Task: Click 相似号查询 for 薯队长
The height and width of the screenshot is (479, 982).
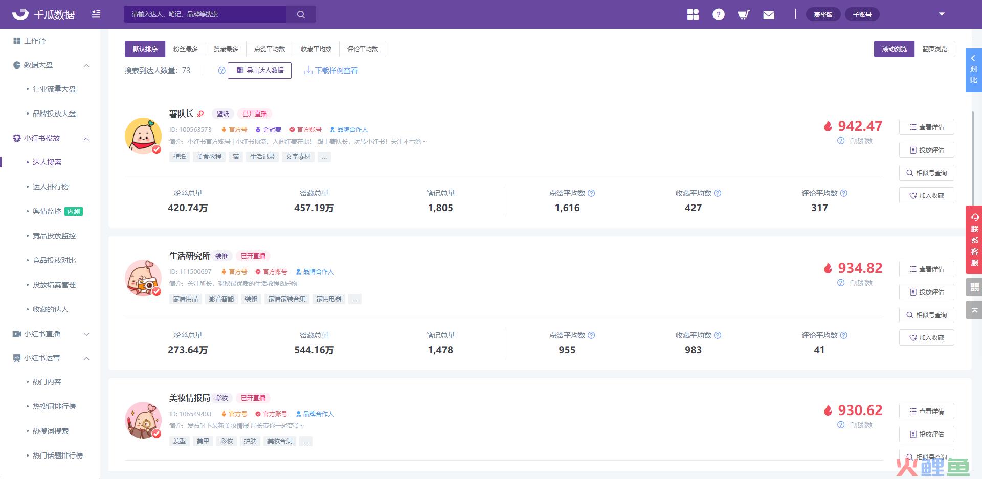Action: [x=927, y=173]
